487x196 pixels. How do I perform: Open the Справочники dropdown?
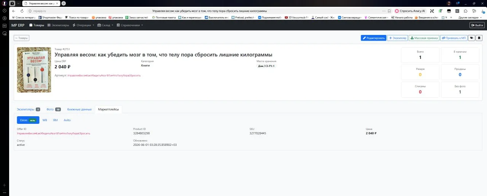click(x=130, y=25)
